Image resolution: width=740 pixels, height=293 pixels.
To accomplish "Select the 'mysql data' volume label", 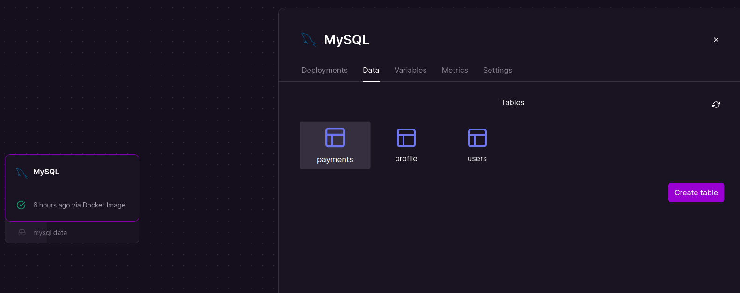I will [50, 233].
